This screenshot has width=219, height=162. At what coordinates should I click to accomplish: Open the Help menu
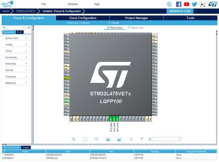coord(97,4)
